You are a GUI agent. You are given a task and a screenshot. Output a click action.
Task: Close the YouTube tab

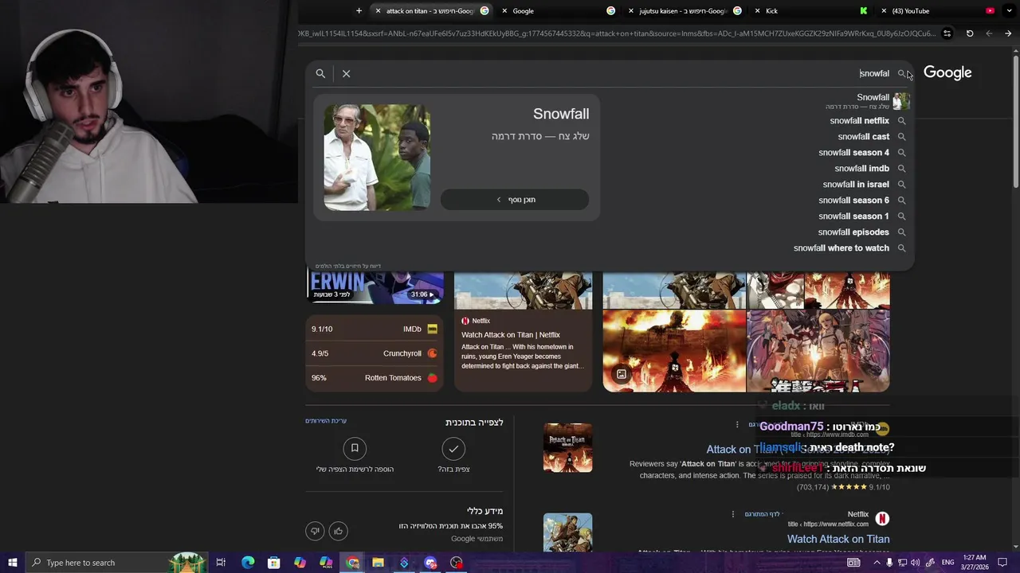pos(885,11)
